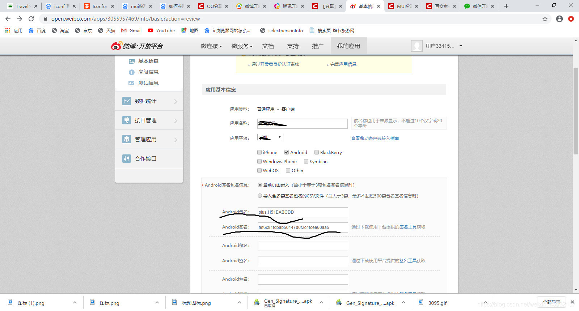Open 淘宝 bookmark

60,30
